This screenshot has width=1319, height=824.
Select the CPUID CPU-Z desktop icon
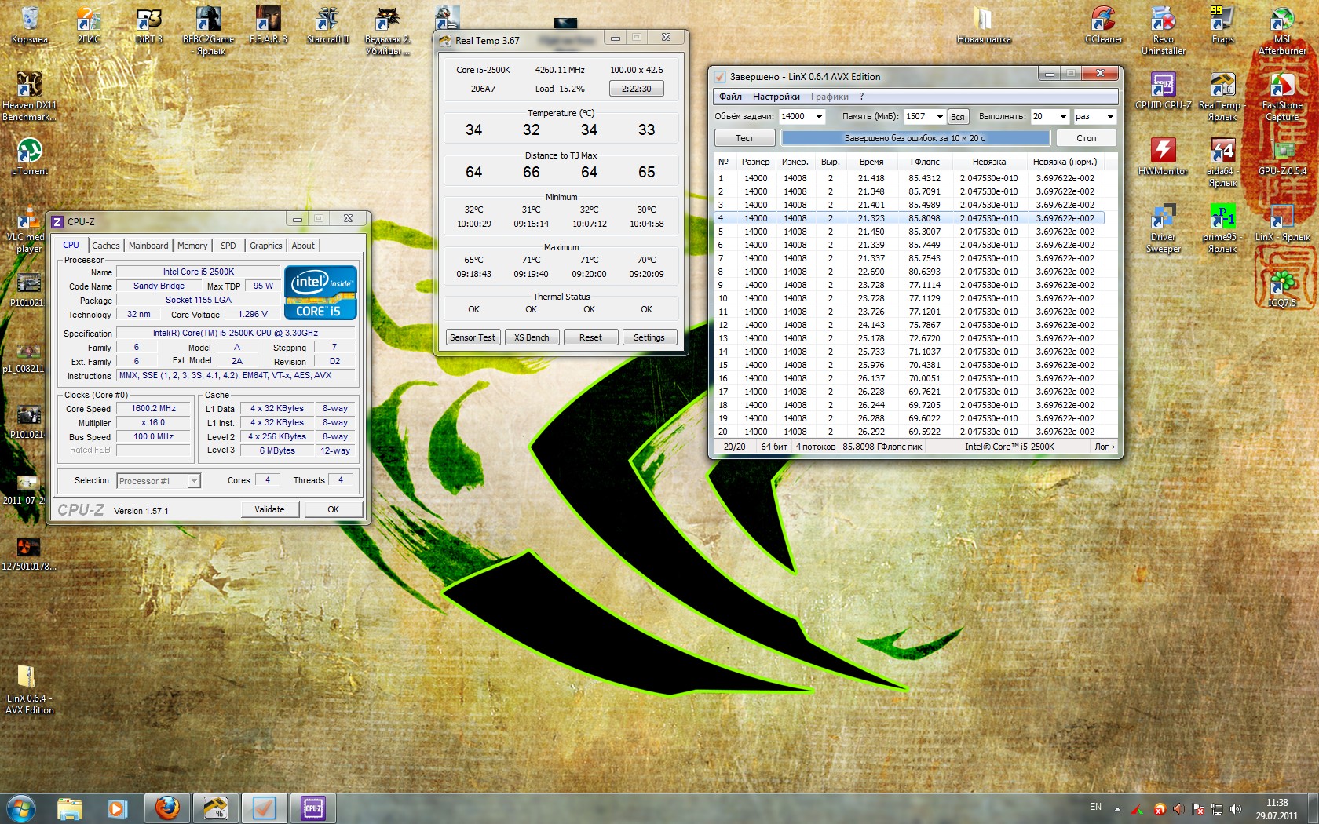click(1164, 91)
